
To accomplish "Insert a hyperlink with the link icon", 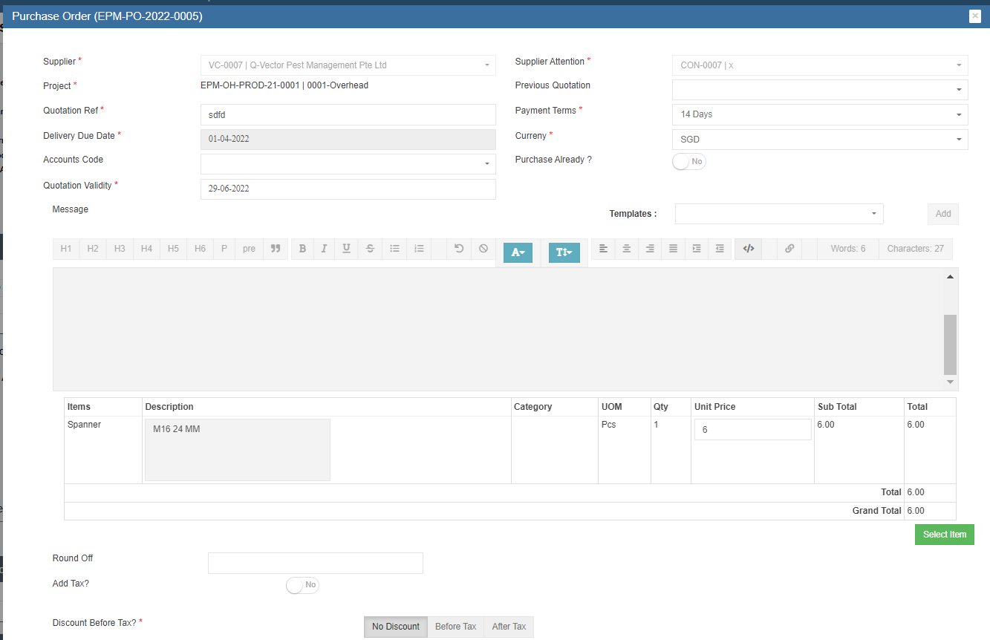I will (x=789, y=249).
